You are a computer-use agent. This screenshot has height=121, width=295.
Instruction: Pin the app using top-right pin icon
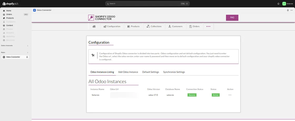[288, 10]
